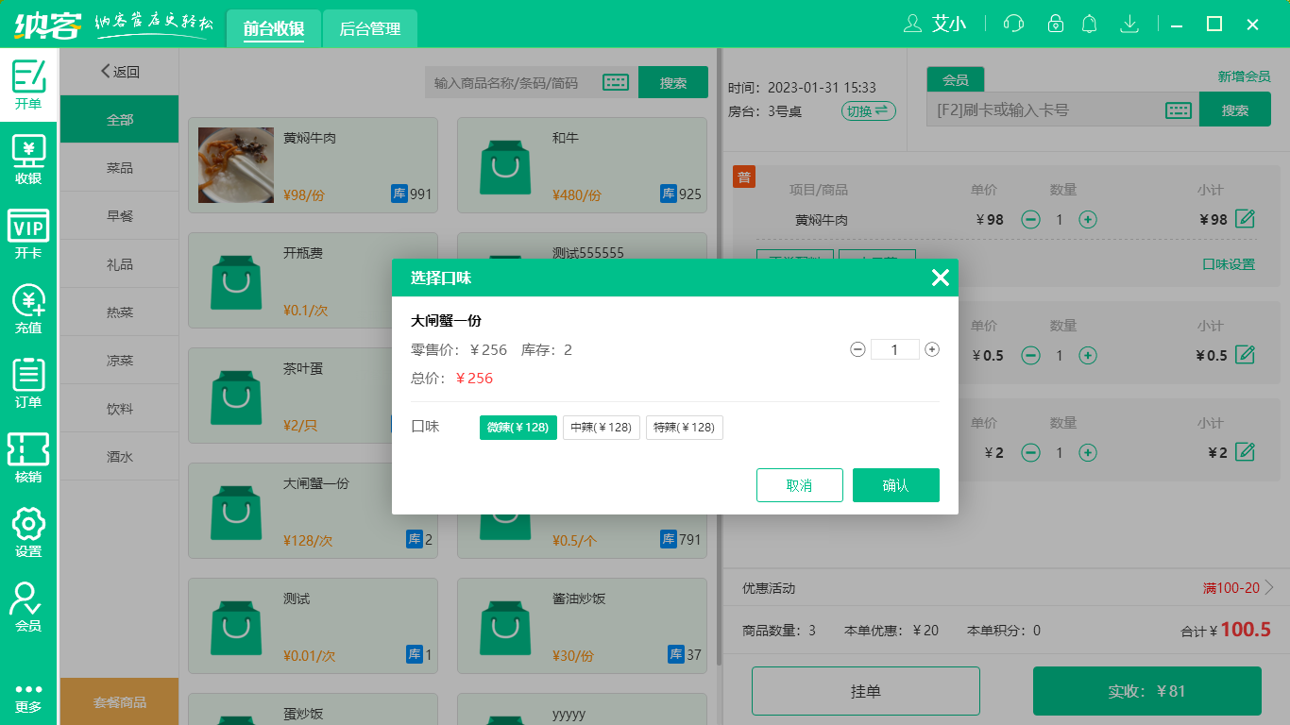Click product name search field
This screenshot has width=1290, height=725.
(x=515, y=83)
